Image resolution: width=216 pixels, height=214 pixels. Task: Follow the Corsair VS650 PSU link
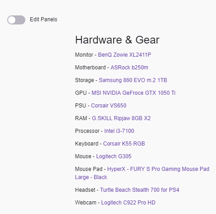pyautogui.click(x=108, y=106)
